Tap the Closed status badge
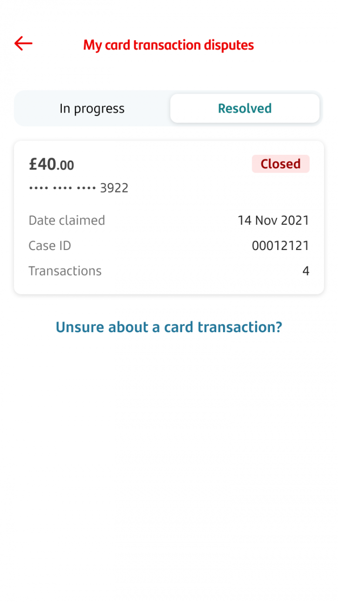 click(281, 164)
